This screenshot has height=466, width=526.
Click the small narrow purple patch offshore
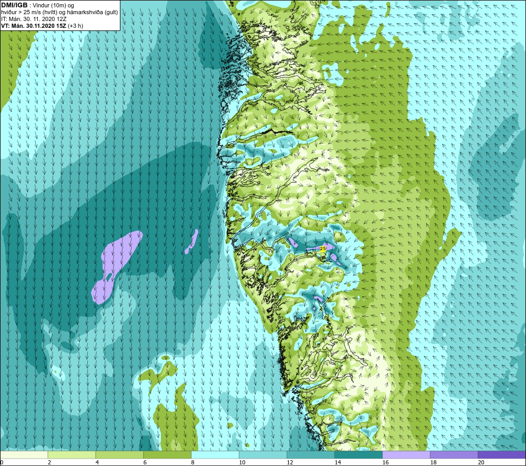tap(192, 242)
